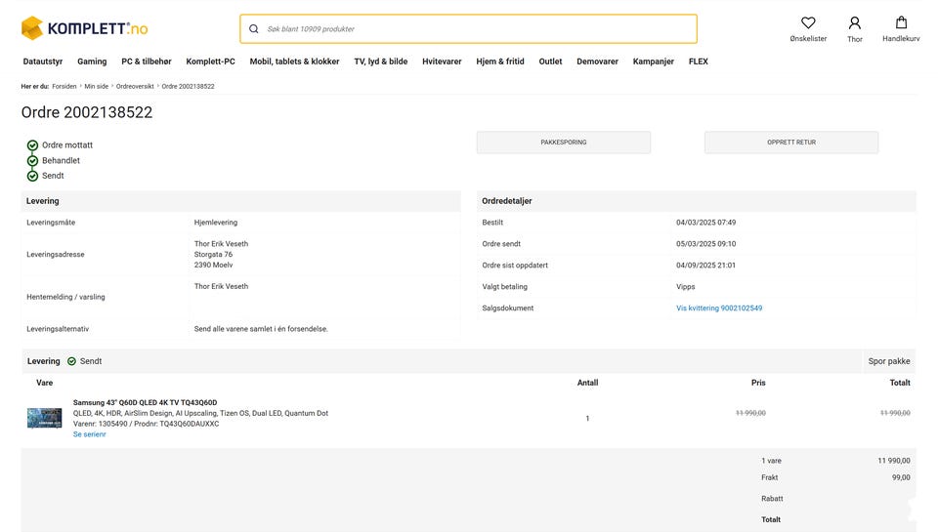This screenshot has width=938, height=532.
Task: Focus the product search field
Action: point(479,29)
